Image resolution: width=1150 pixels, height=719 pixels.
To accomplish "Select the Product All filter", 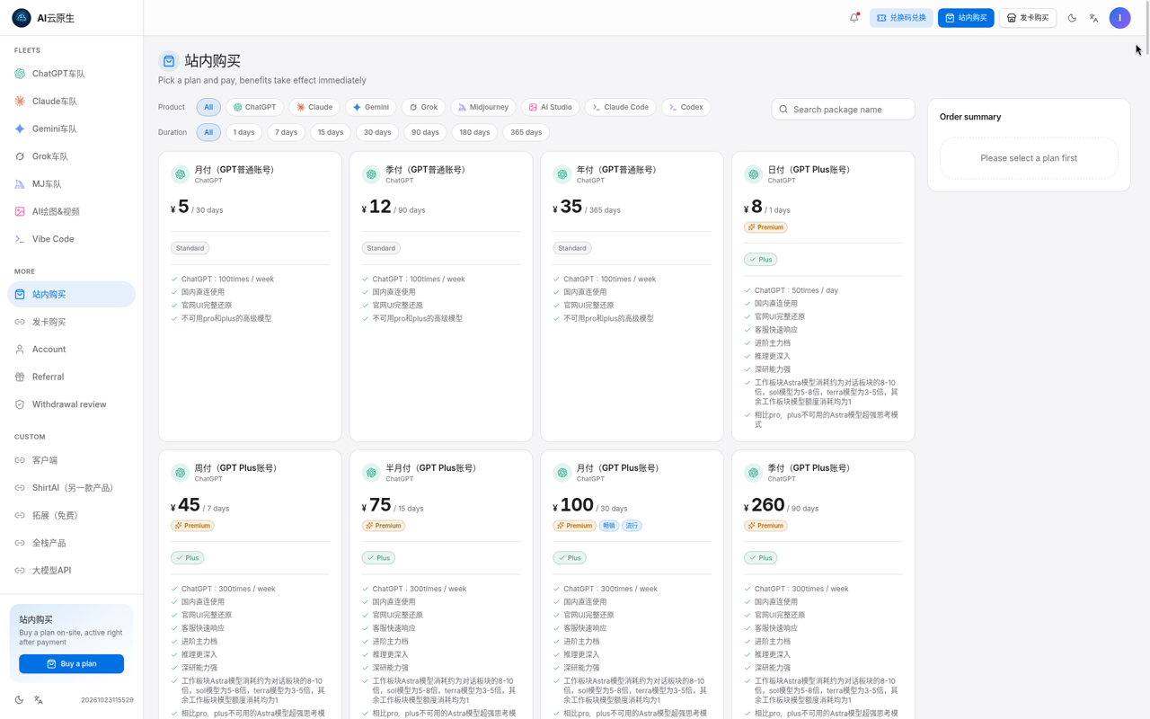I will 208,107.
